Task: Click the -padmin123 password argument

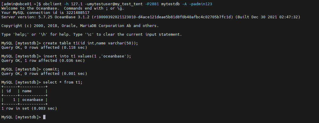Action: coord(200,4)
